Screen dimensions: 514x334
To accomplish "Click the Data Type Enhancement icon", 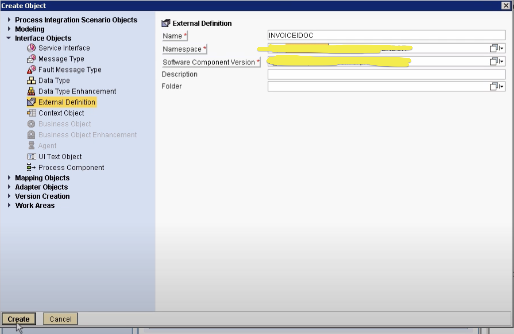I will pos(31,91).
